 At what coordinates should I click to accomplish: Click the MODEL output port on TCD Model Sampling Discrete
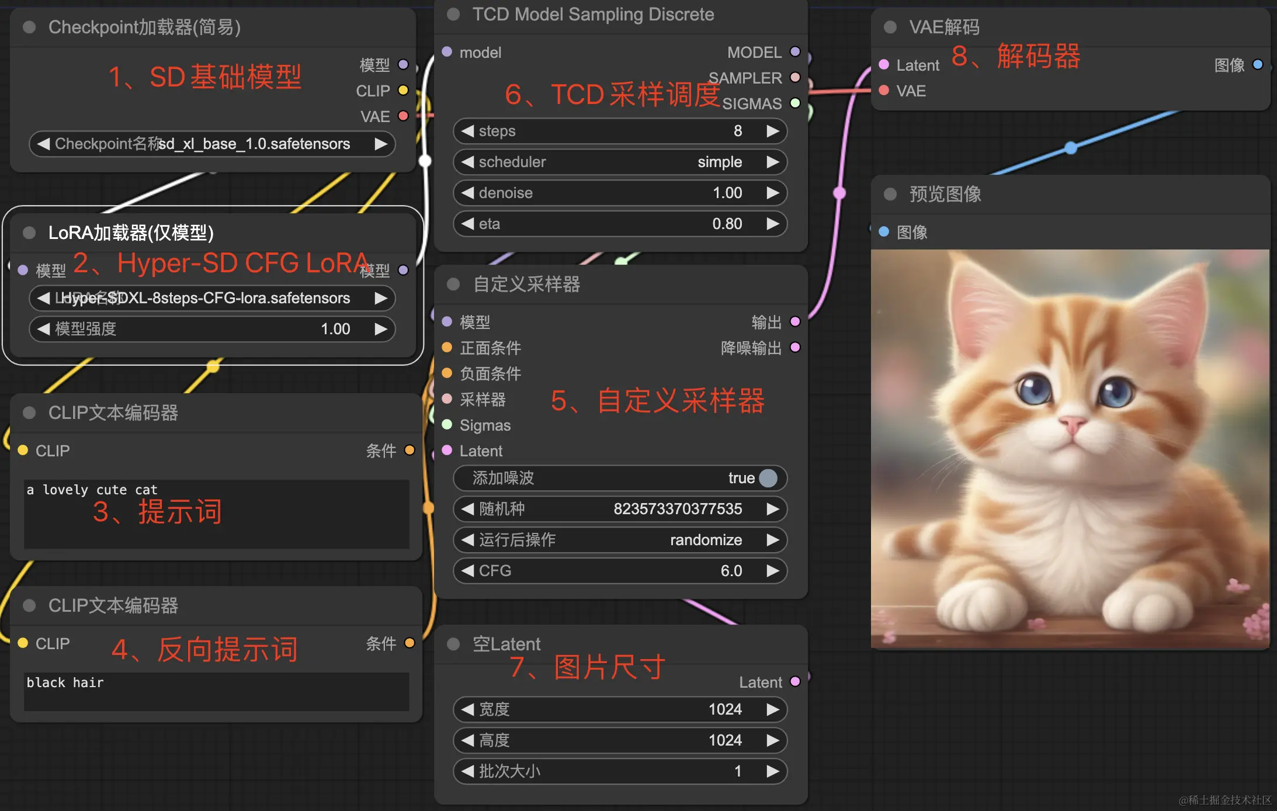tap(795, 52)
